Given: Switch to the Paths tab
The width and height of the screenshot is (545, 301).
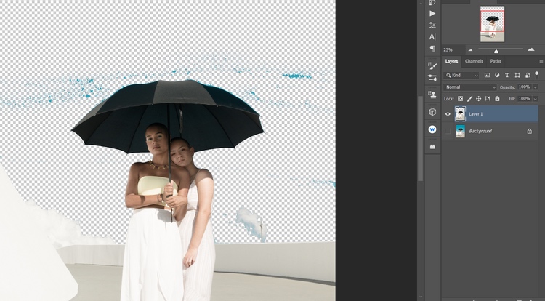Looking at the screenshot, I should point(496,61).
